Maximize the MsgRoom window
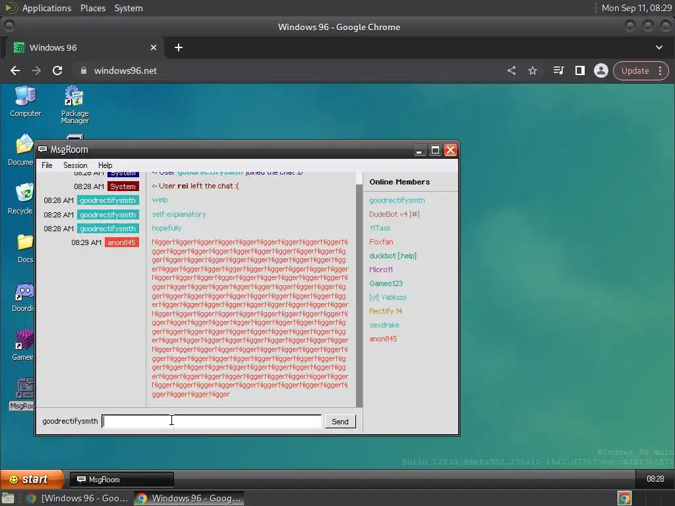 tap(435, 150)
